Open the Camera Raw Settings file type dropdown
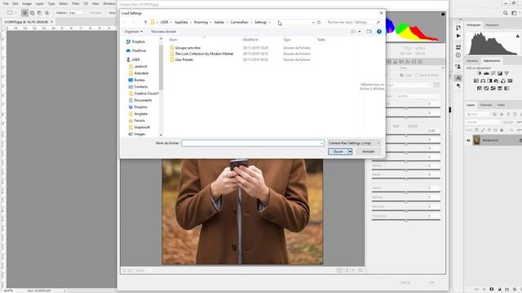 click(354, 143)
